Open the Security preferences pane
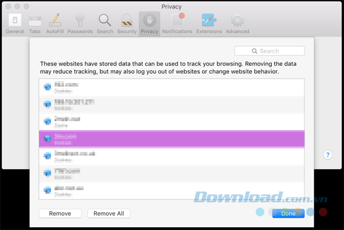 coord(127,23)
